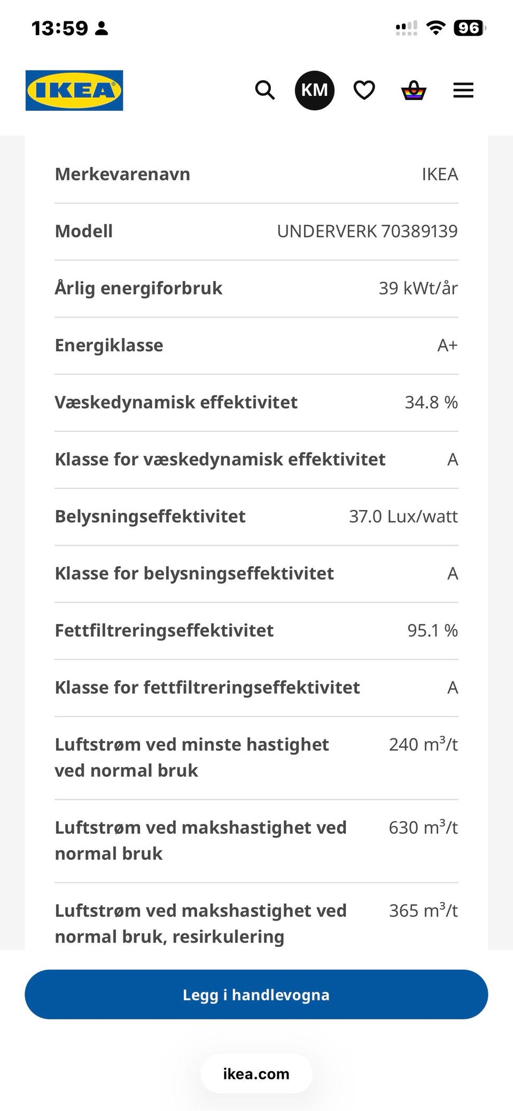Open the KM profile avatar
Image resolution: width=513 pixels, height=1111 pixels.
click(315, 90)
